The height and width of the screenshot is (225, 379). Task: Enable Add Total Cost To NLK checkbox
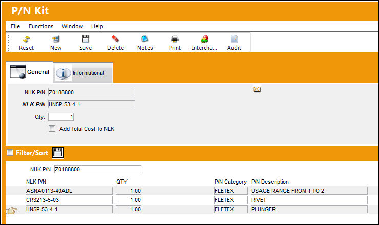tap(52, 129)
